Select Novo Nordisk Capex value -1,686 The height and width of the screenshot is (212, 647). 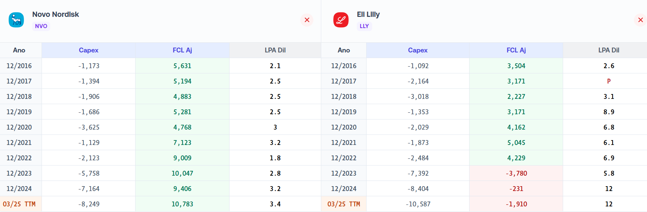(x=89, y=112)
